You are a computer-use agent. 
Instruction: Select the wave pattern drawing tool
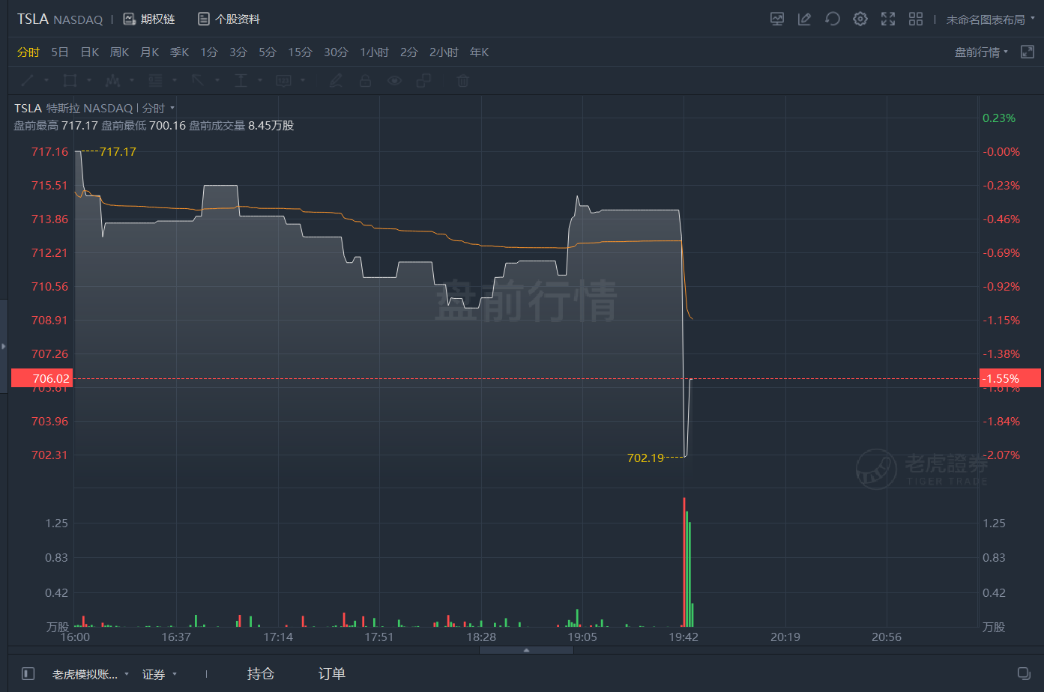(x=113, y=80)
